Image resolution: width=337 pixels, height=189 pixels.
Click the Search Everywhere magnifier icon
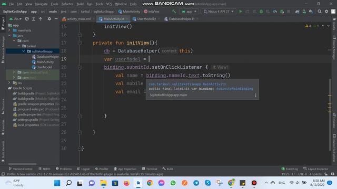click(x=320, y=12)
